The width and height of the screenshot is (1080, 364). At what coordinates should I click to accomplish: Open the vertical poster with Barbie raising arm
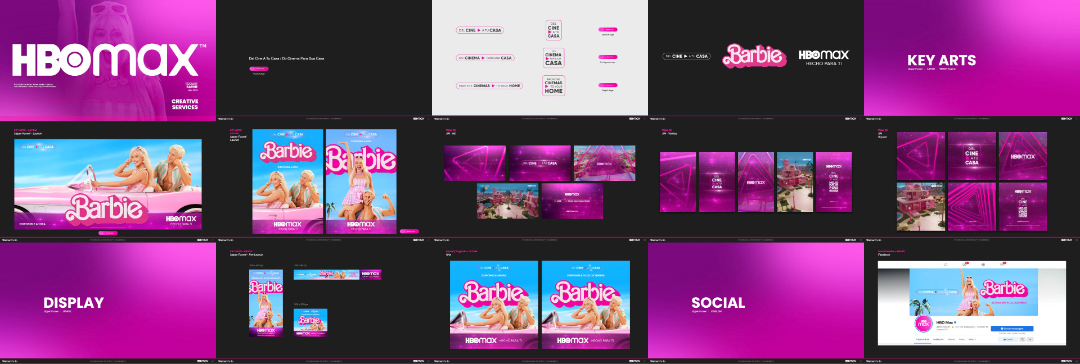point(361,181)
